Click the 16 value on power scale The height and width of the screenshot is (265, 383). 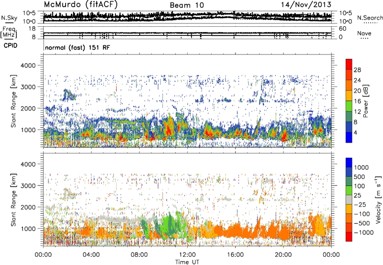[x=357, y=101]
